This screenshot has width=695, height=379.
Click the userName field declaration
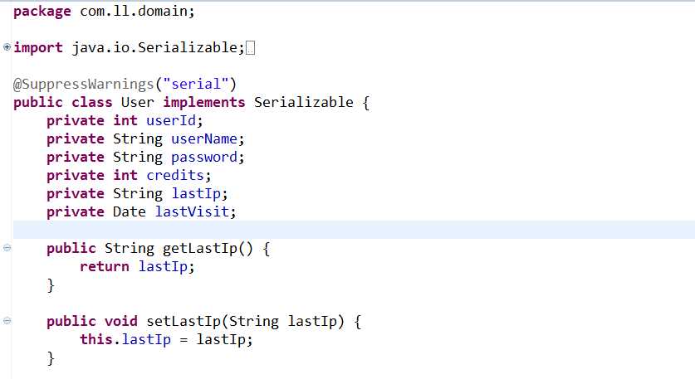tap(208, 139)
